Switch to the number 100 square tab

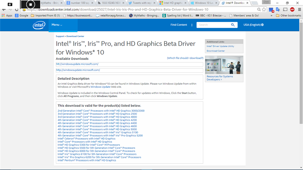click(79, 3)
